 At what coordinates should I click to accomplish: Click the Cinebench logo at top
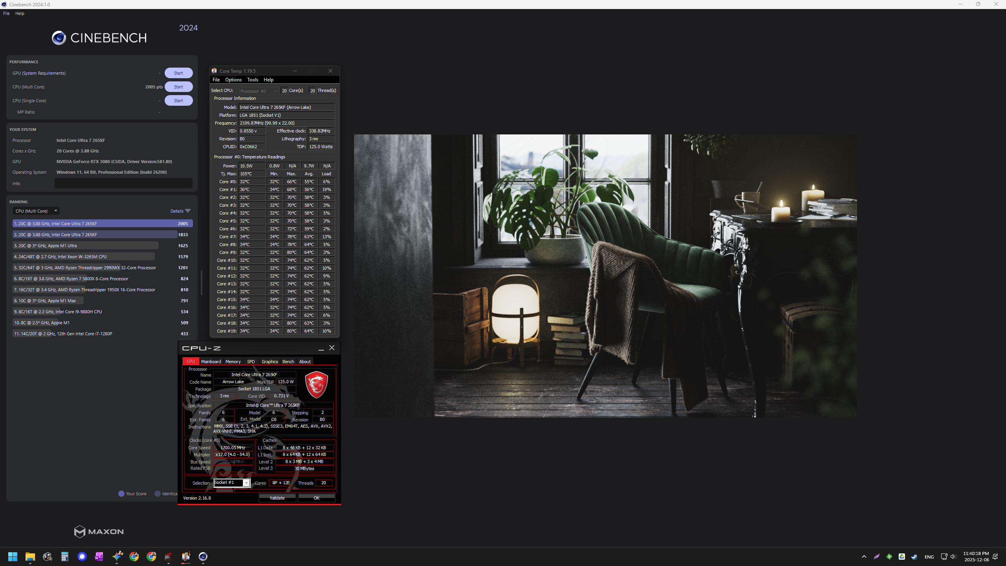(59, 38)
